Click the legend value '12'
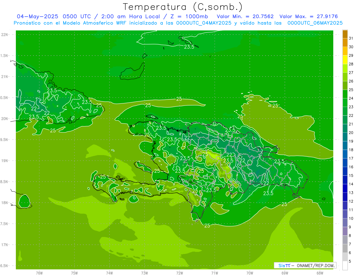The width and height of the screenshot is (359, 277). coord(351,201)
